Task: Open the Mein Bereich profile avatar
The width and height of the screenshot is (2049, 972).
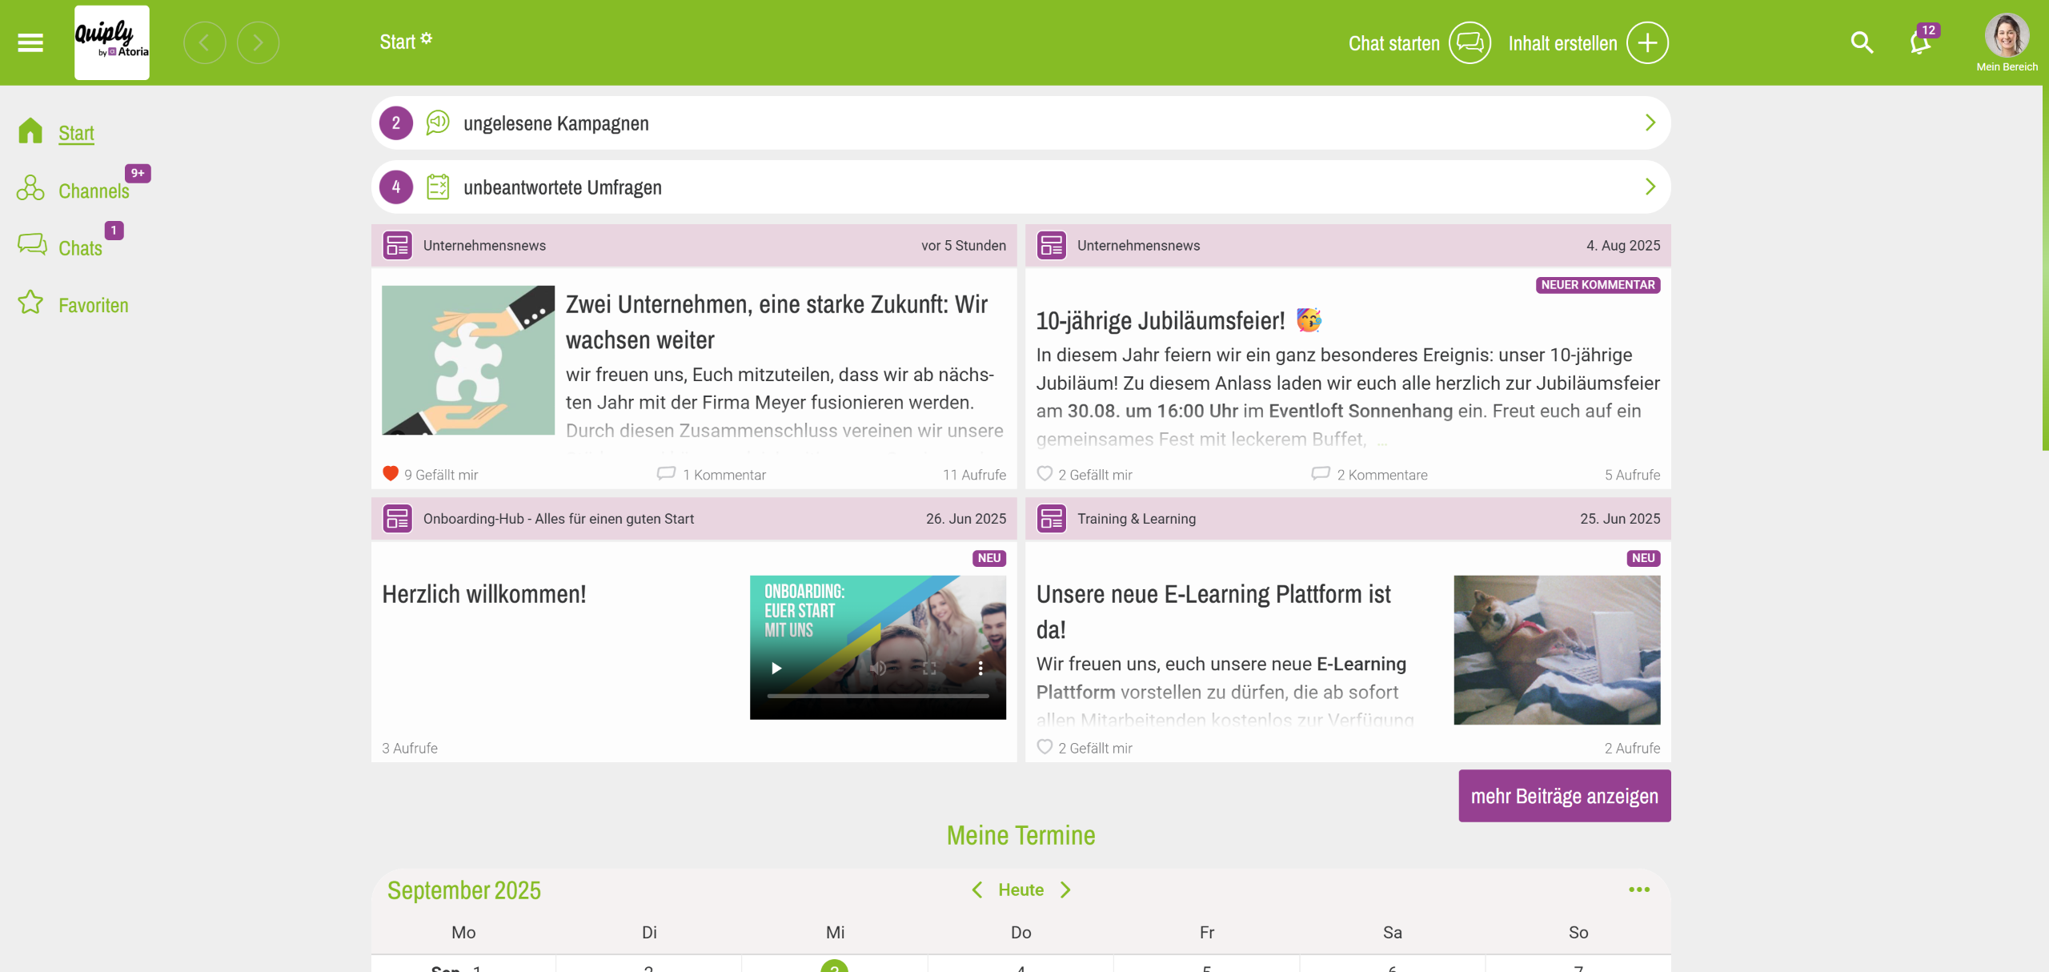Action: (x=2006, y=36)
